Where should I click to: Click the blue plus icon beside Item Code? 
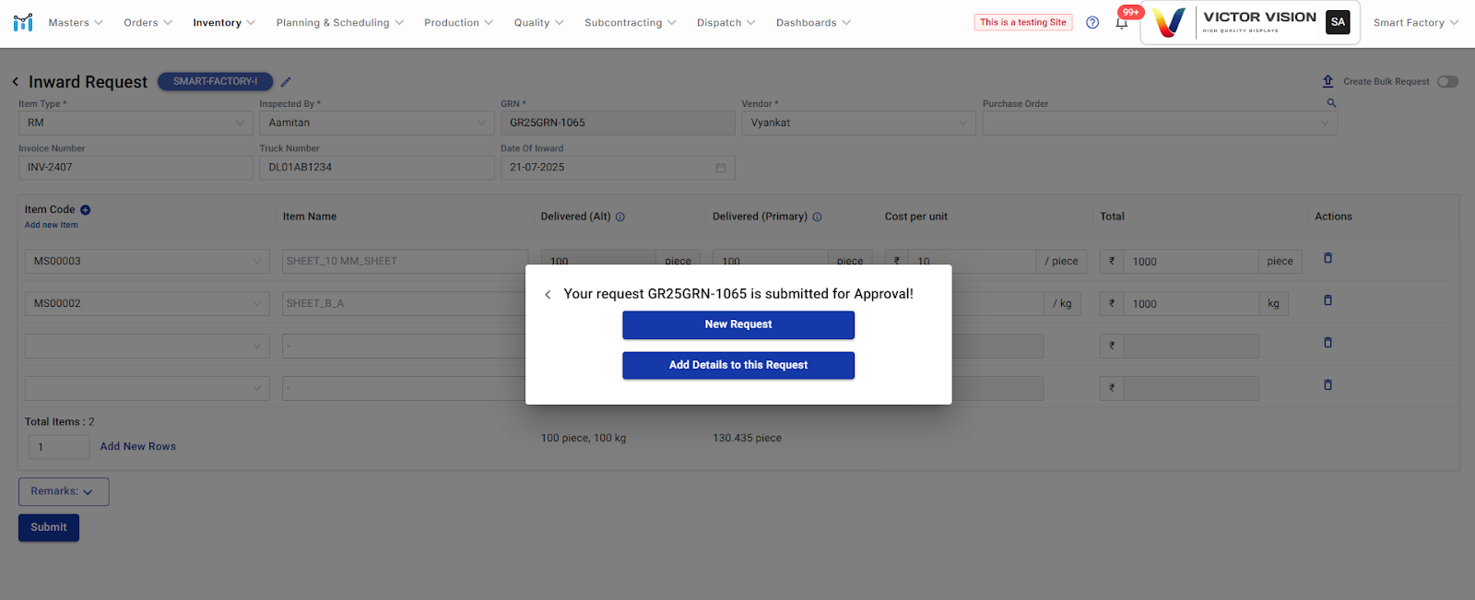click(x=86, y=210)
